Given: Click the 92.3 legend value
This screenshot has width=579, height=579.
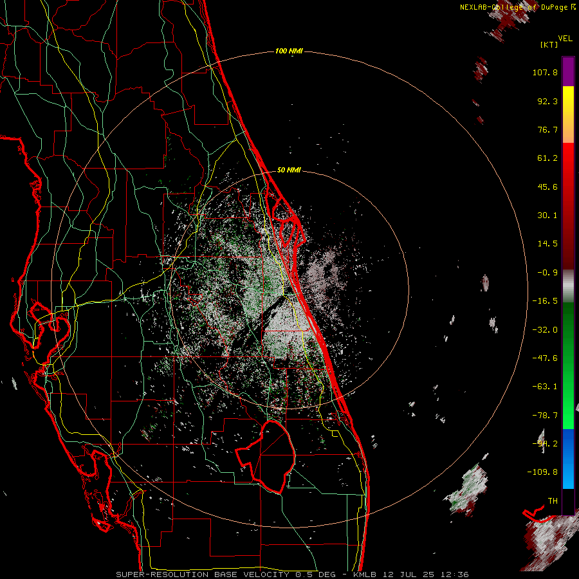Looking at the screenshot, I should click(x=547, y=101).
